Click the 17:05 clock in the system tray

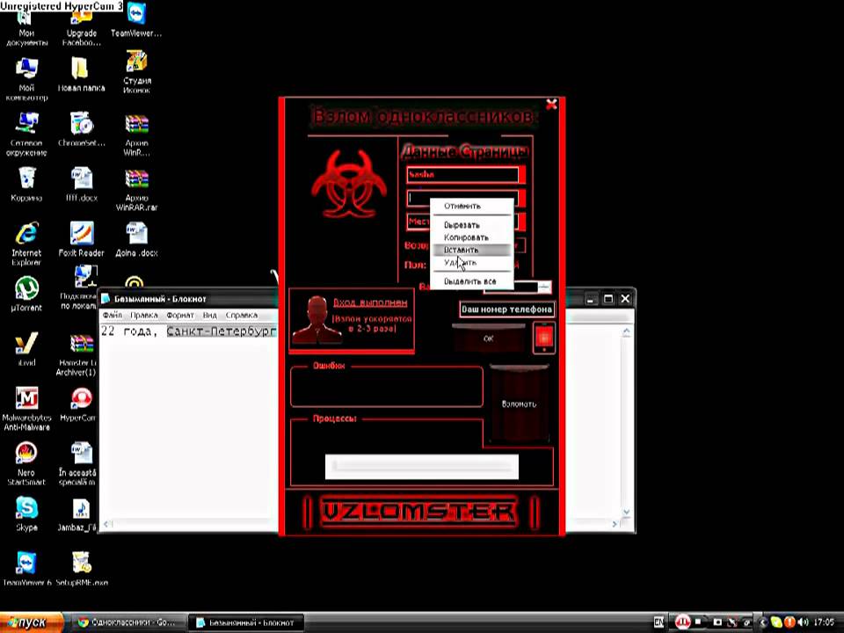824,622
